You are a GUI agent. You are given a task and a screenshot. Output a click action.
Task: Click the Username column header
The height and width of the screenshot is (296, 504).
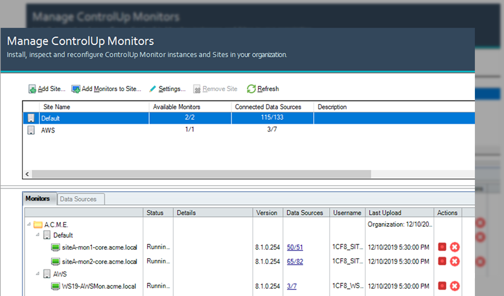[347, 213]
